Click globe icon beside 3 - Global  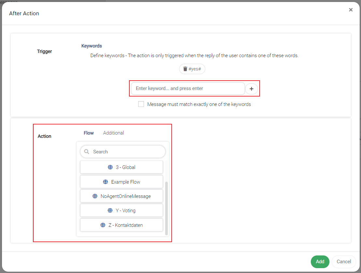110,167
